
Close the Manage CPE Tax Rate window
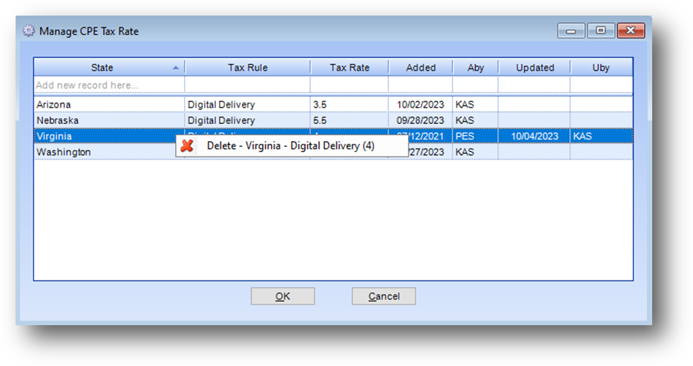[x=631, y=31]
